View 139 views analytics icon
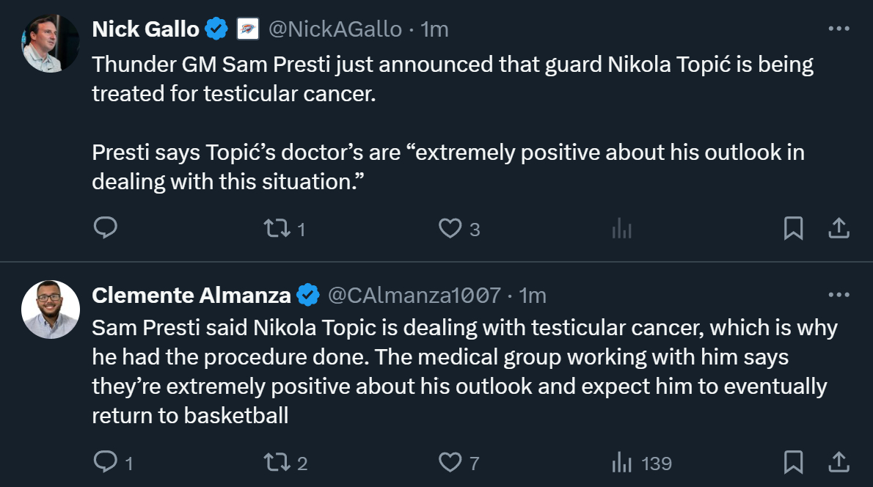The image size is (873, 487). coord(622,462)
